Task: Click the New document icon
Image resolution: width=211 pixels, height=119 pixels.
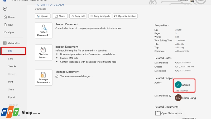Action: (5, 25)
